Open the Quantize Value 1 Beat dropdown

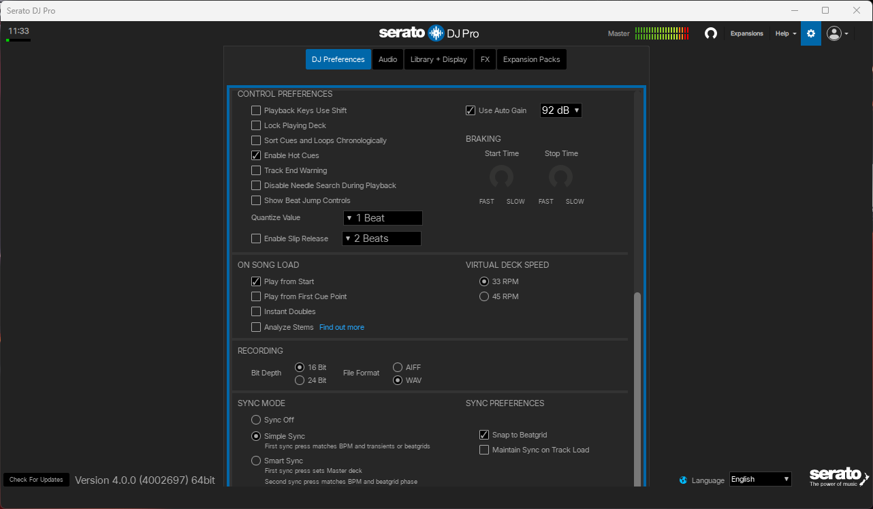[x=383, y=218]
